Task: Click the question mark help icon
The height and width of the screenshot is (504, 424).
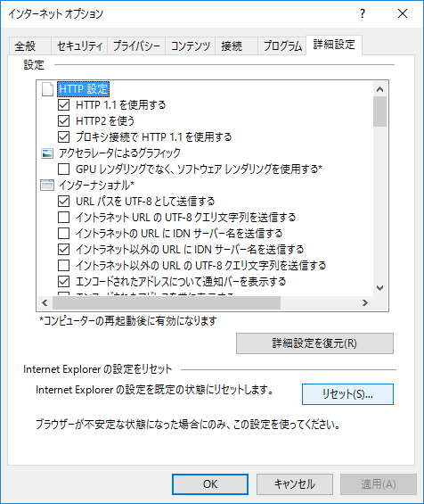Action: pos(363,13)
